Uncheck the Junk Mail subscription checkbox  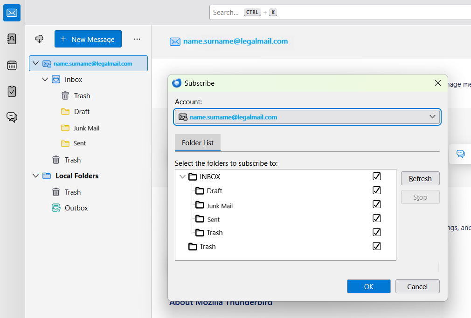point(377,204)
